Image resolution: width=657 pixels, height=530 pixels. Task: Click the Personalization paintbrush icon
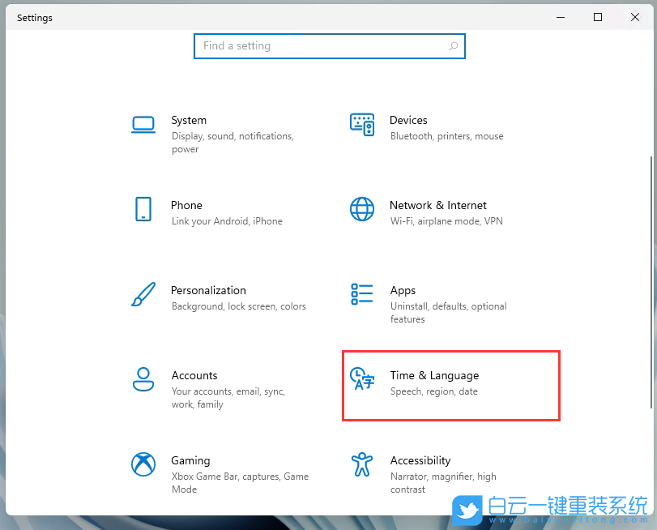[x=143, y=294]
